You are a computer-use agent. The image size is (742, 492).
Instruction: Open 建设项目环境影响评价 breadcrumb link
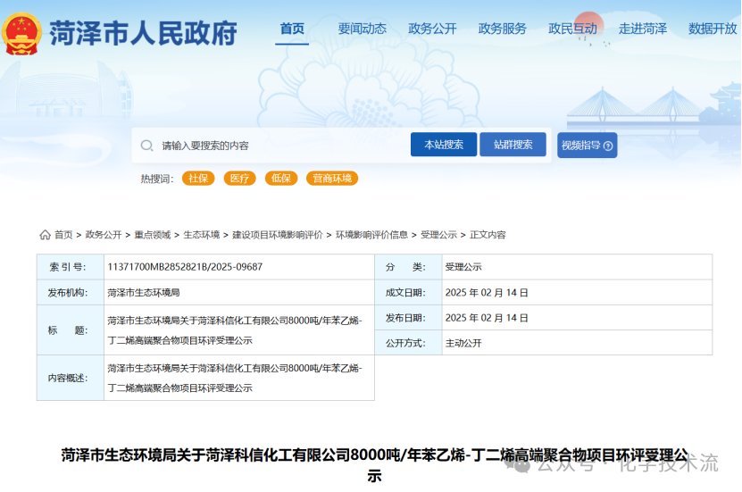(x=278, y=235)
